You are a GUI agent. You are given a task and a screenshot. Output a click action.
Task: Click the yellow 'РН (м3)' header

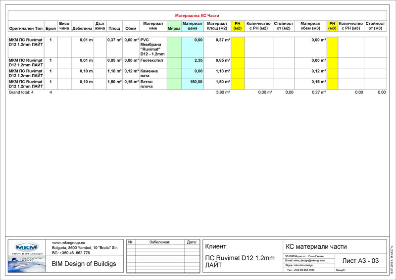[332, 26]
